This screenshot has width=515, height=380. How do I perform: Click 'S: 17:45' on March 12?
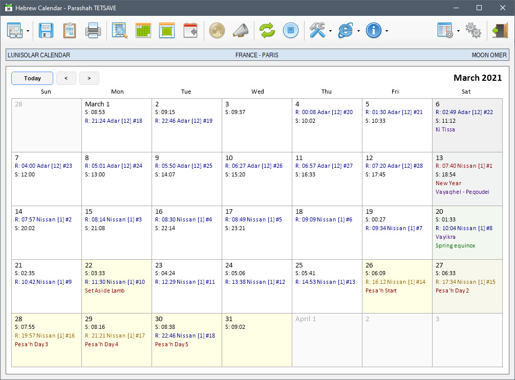(x=375, y=174)
